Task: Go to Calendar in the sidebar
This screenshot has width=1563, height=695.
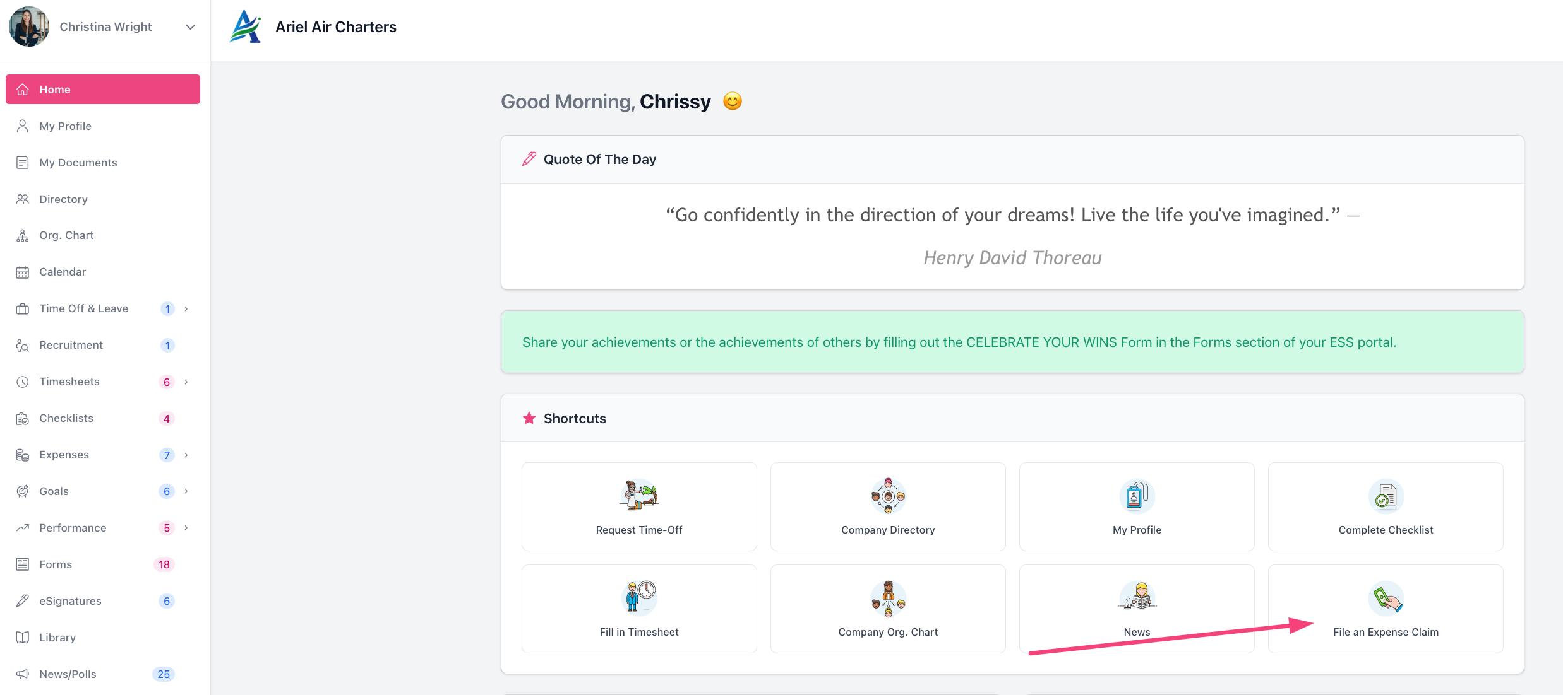Action: pos(63,272)
